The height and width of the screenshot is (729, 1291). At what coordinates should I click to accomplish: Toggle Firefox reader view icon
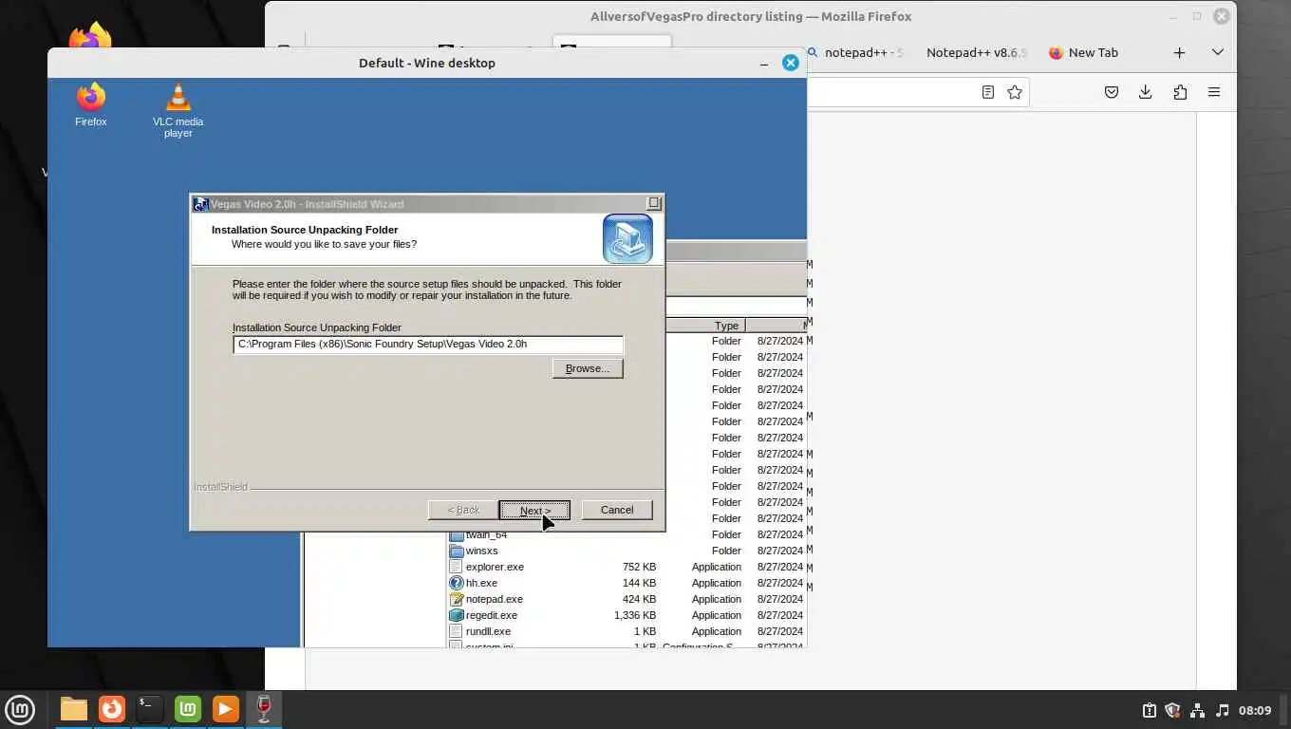click(x=988, y=92)
